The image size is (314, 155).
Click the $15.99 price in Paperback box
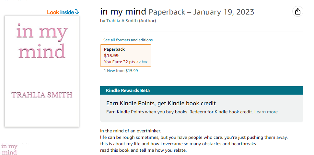tap(111, 56)
